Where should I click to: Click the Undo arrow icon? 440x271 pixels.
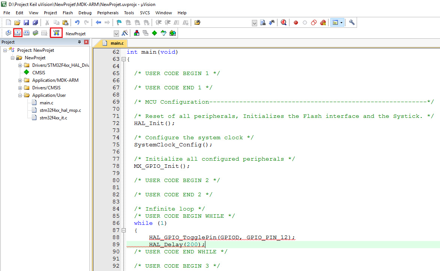pyautogui.click(x=77, y=23)
